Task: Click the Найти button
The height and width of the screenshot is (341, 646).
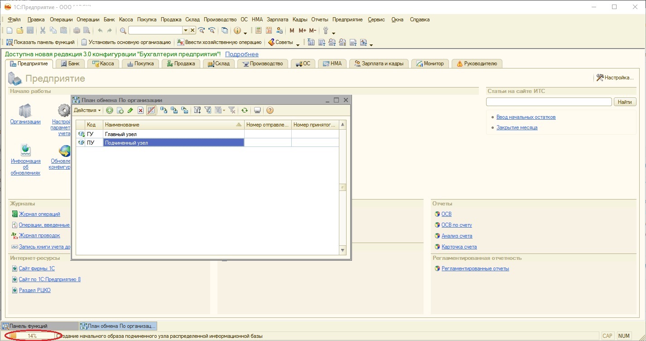Action: (625, 102)
